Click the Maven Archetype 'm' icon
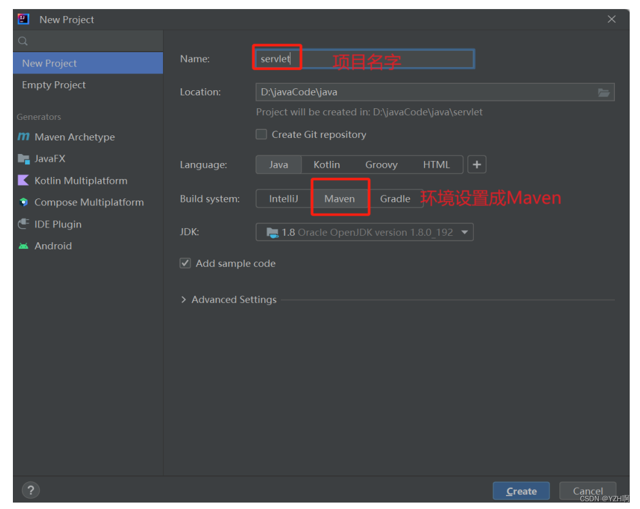 coord(24,137)
